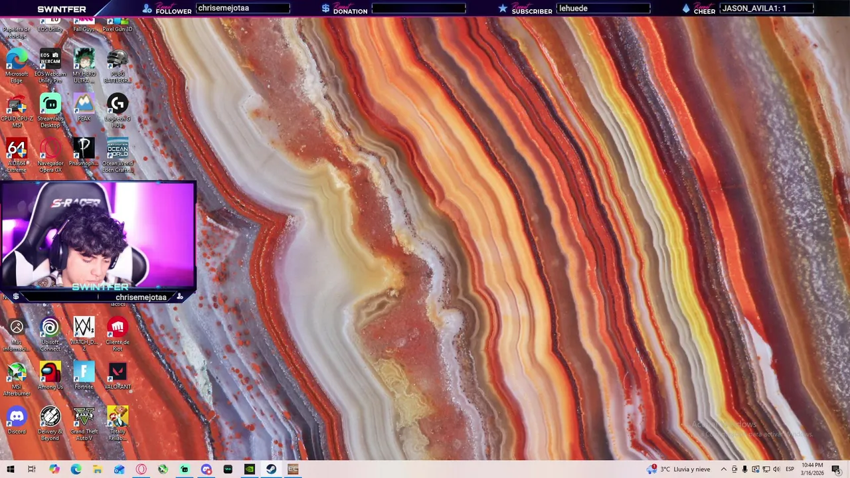The height and width of the screenshot is (478, 850).
Task: Launch Fortnite desktop shortcut
Action: tap(84, 376)
